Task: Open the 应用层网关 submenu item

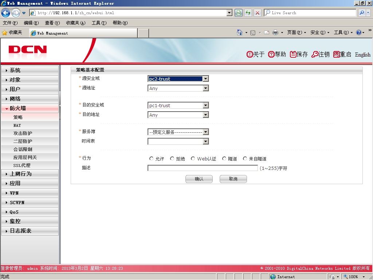Action: coord(30,157)
